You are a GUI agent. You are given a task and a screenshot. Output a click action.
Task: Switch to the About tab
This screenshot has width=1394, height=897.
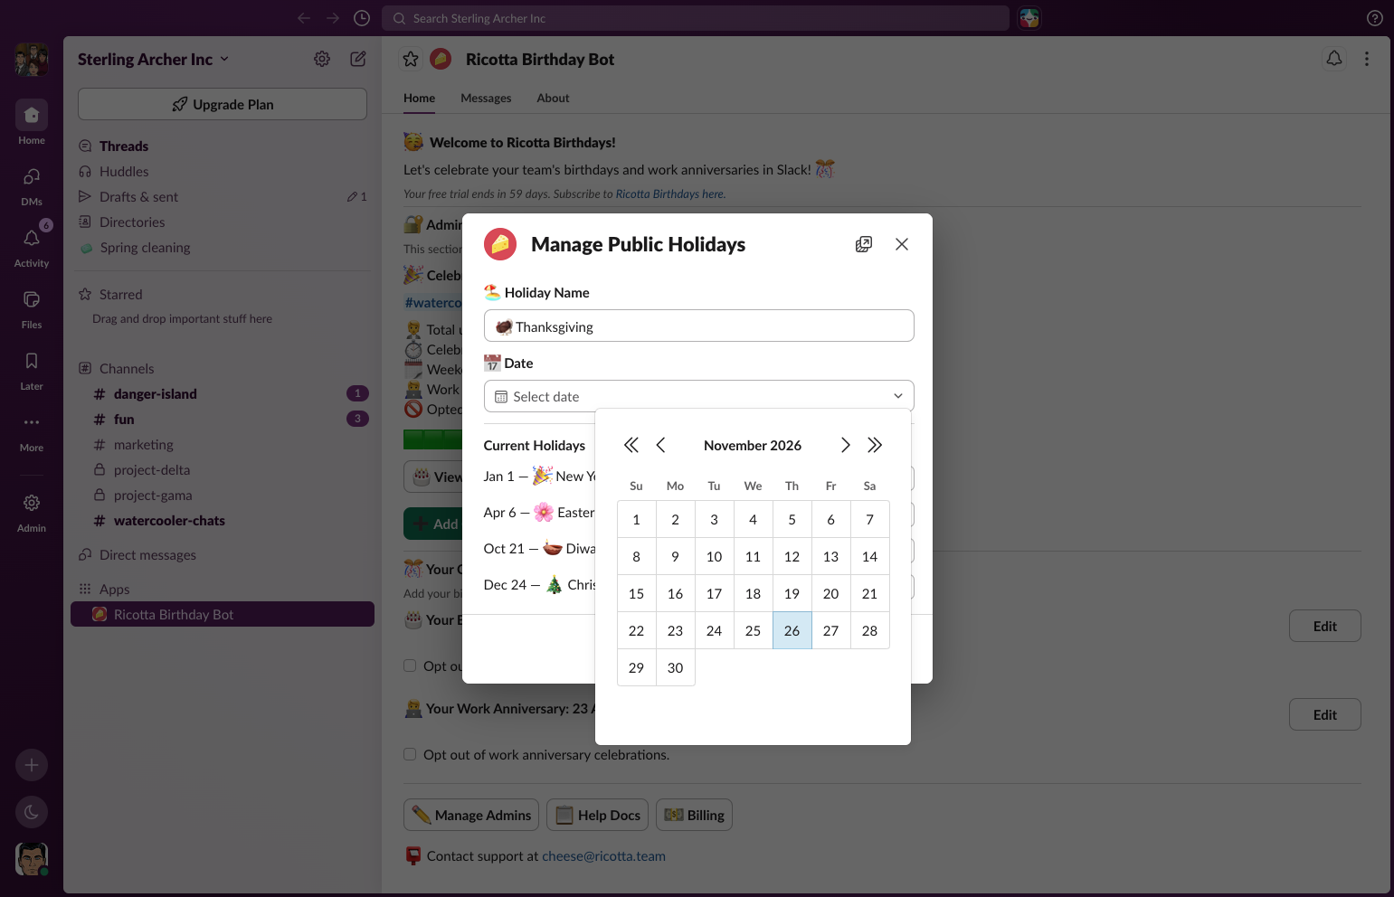pyautogui.click(x=553, y=98)
